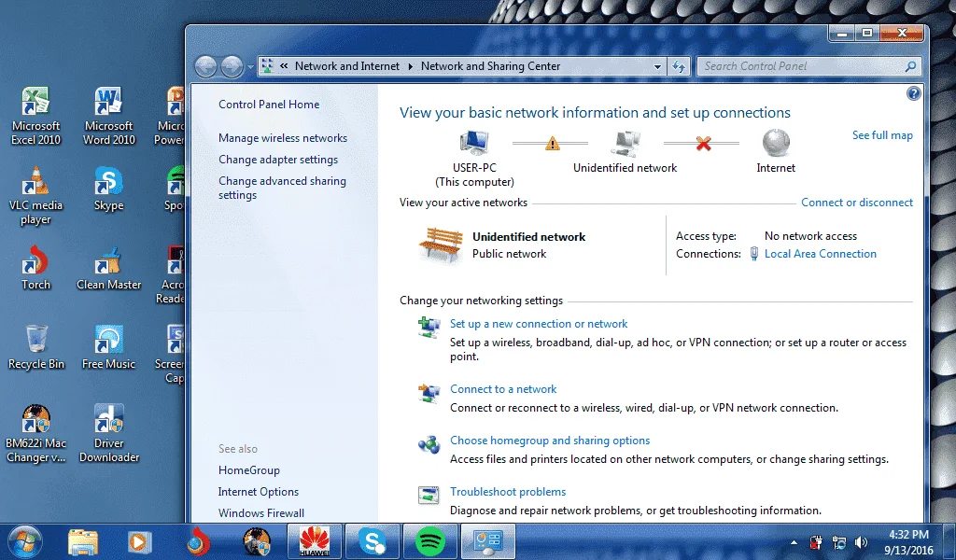
Task: Open the Windows Start menu
Action: (25, 541)
